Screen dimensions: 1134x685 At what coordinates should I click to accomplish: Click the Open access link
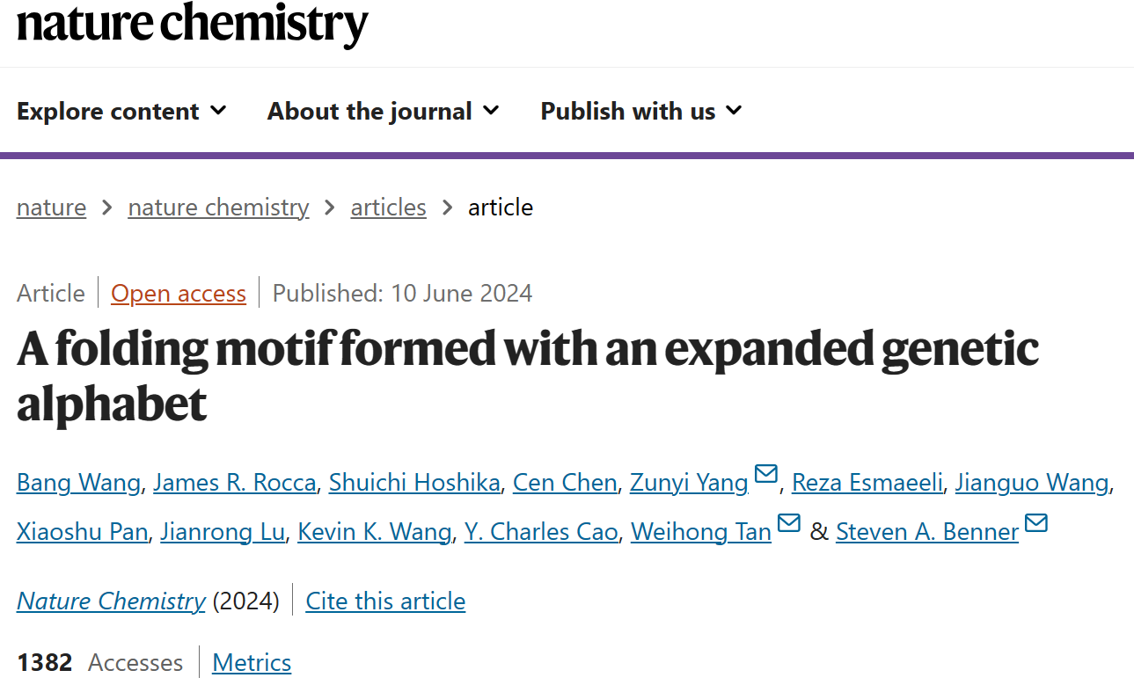point(179,293)
